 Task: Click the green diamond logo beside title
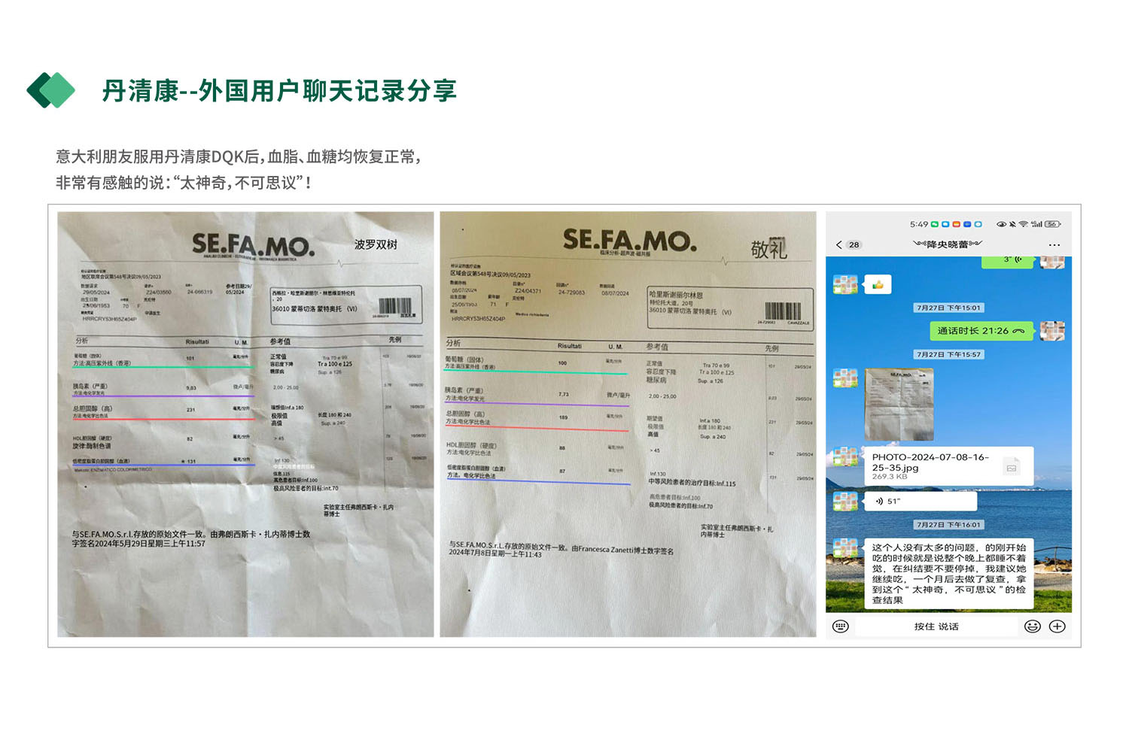[x=50, y=90]
